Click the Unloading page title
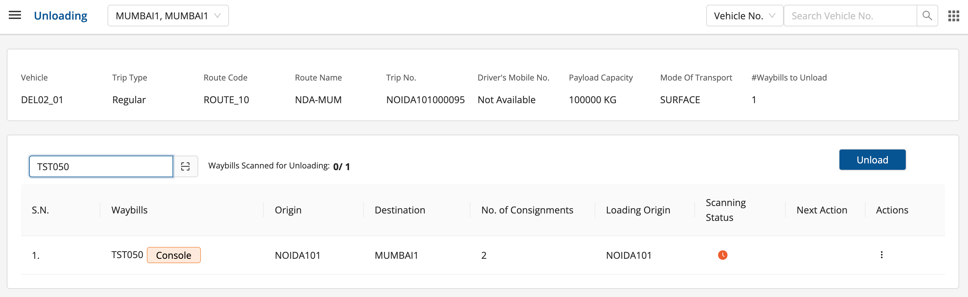Image resolution: width=968 pixels, height=297 pixels. (x=61, y=16)
